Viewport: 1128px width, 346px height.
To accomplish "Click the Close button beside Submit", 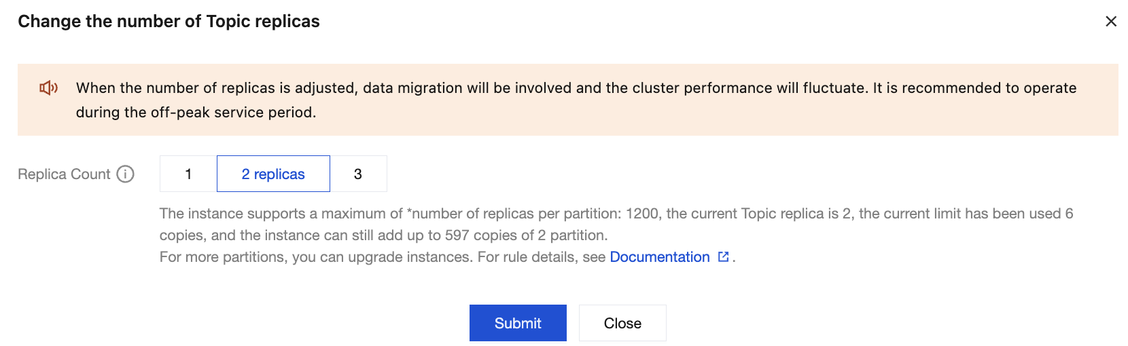I will click(622, 323).
